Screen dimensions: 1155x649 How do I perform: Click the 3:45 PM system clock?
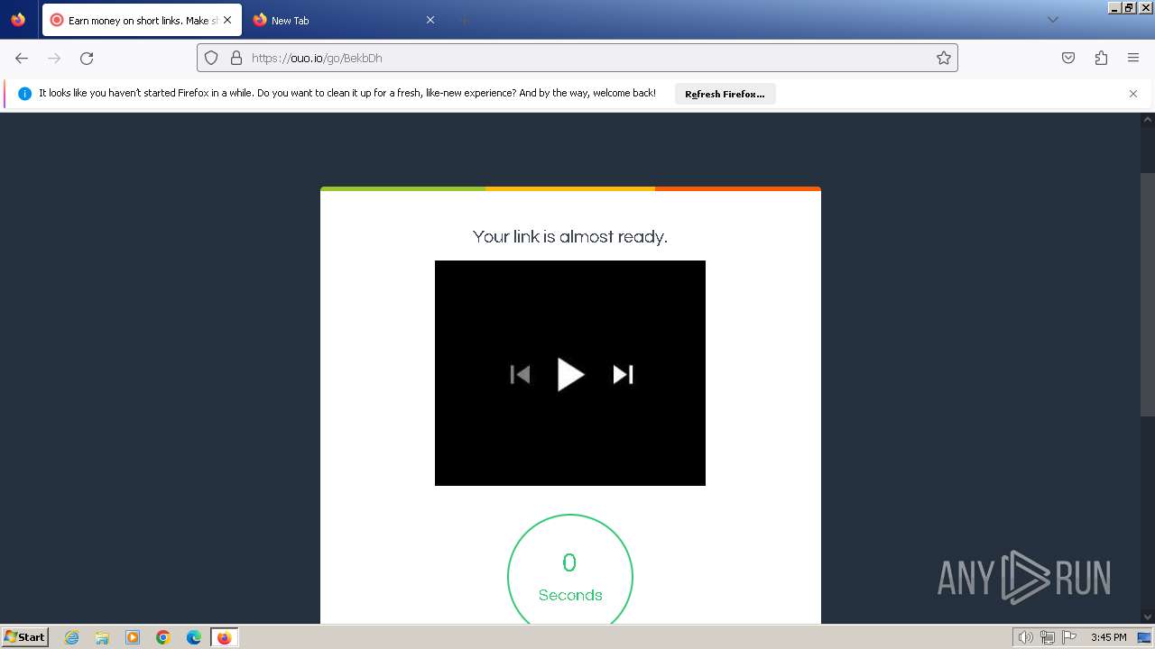tap(1108, 637)
